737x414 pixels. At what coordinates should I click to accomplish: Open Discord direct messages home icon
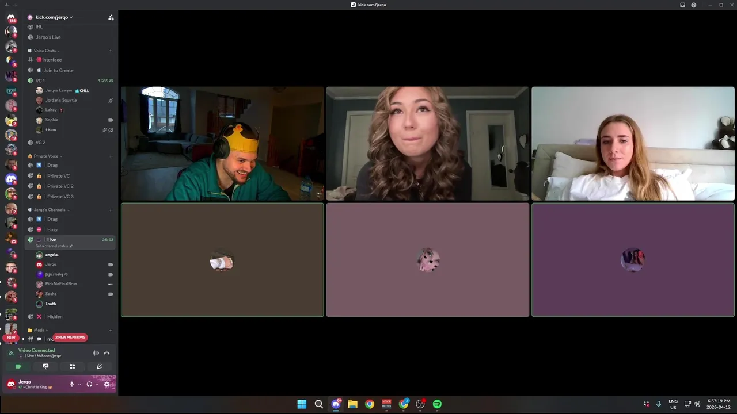(11, 17)
